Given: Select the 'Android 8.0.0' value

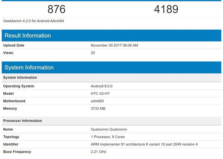Looking at the screenshot, I should coord(102,86).
